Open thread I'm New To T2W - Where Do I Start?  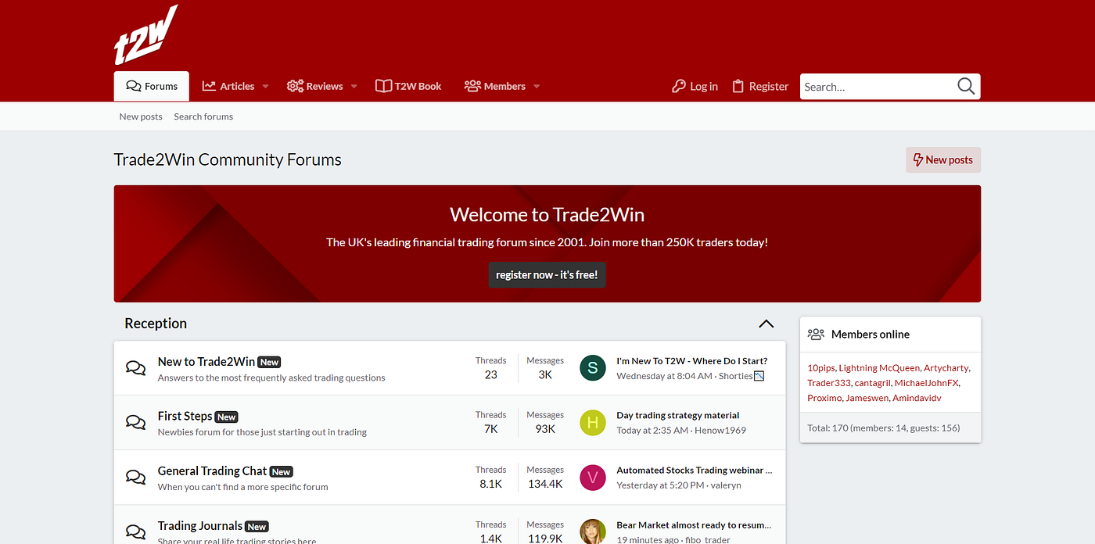[x=692, y=361]
